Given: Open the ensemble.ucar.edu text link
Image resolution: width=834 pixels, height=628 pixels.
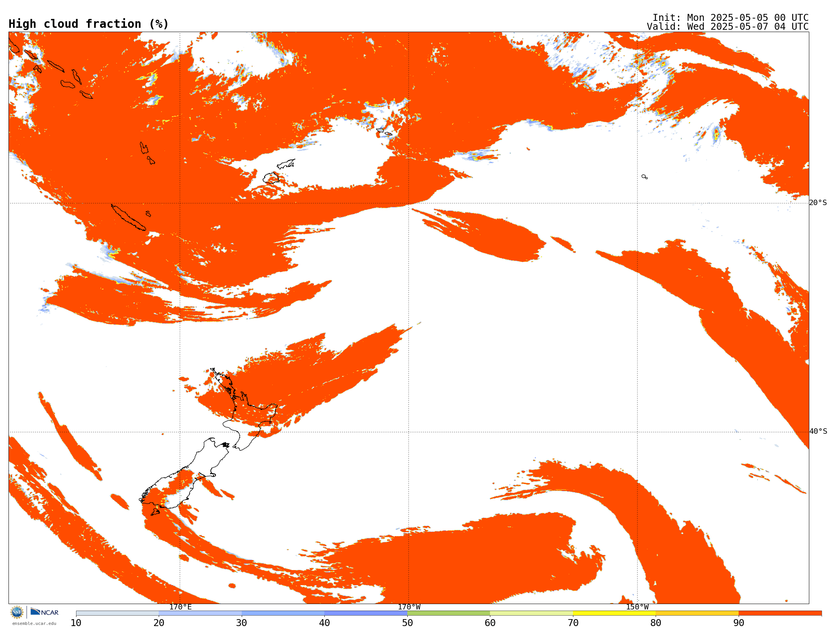Looking at the screenshot, I should 34,623.
